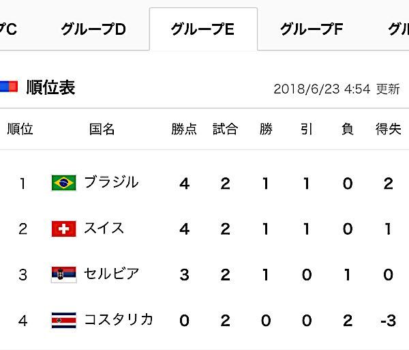This screenshot has width=409, height=350.
Task: Click the Brazil flag icon
Action: [x=63, y=183]
